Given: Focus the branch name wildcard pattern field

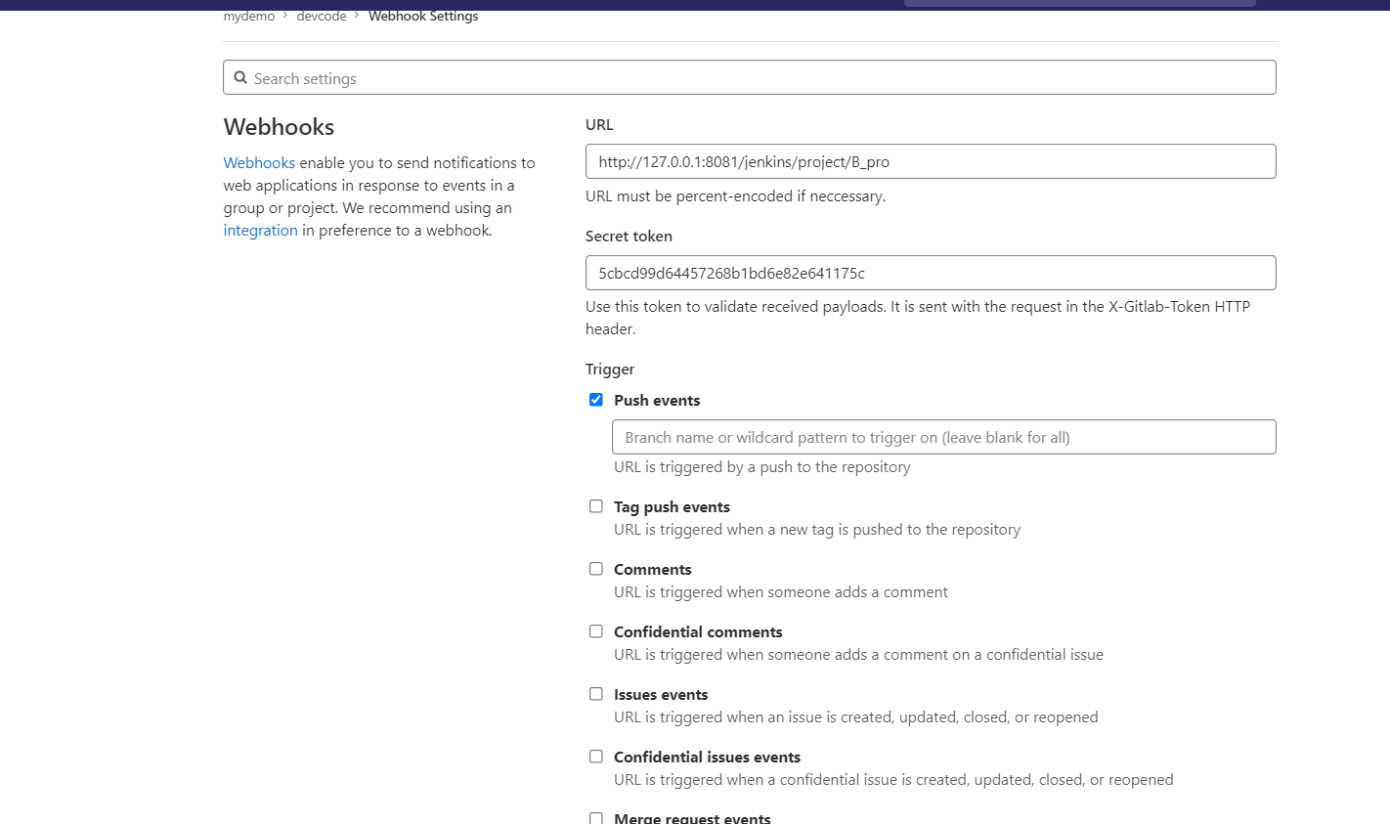Looking at the screenshot, I should click(x=944, y=437).
